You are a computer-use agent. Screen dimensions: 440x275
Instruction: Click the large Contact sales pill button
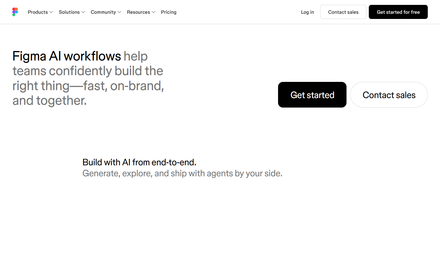coord(389,95)
